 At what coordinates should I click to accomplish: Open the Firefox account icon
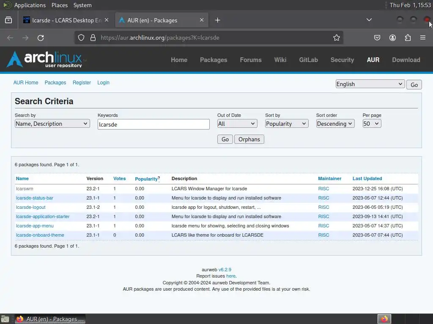pyautogui.click(x=392, y=38)
